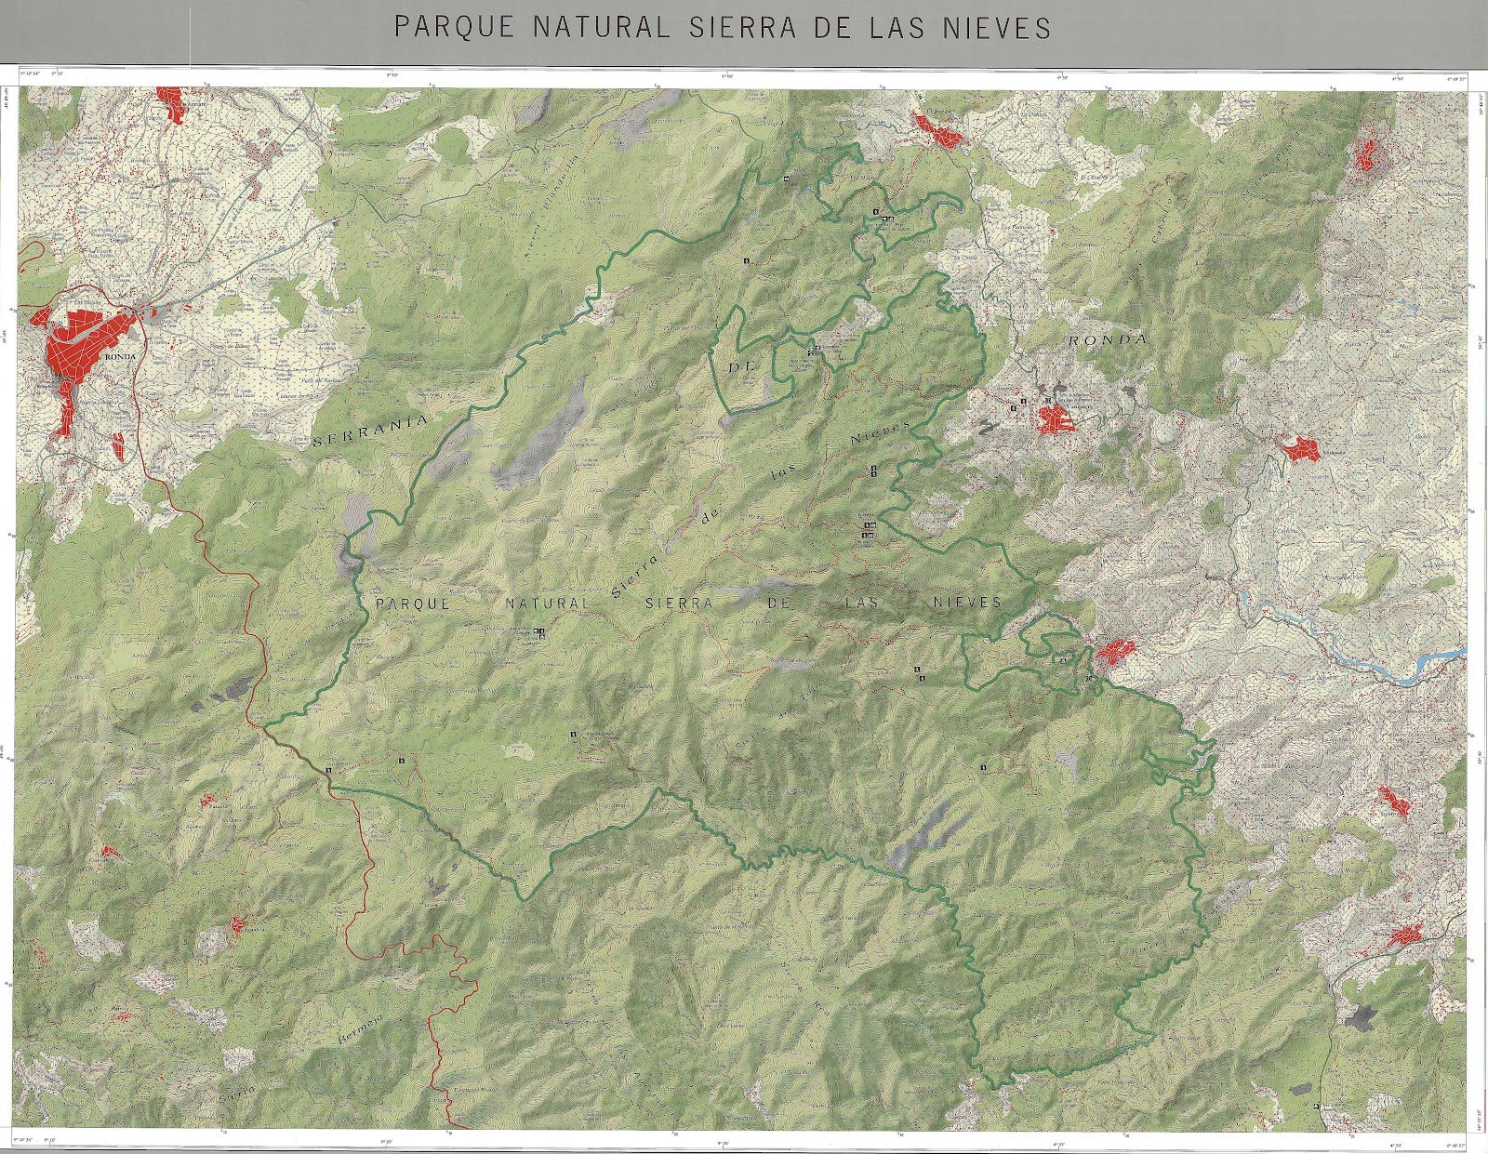The image size is (1488, 1154).
Task: Click the red town east of Yunquera
Action: pyautogui.click(x=1301, y=451)
